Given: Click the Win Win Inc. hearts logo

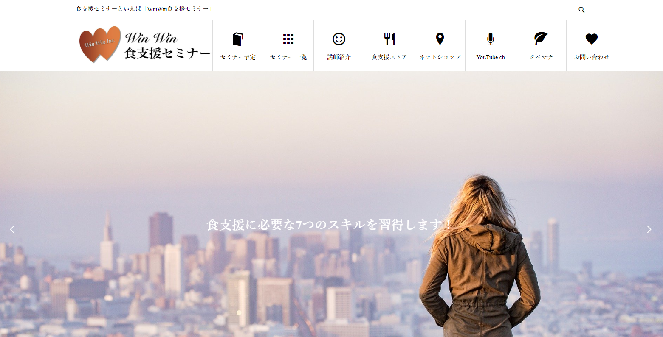Looking at the screenshot, I should [x=100, y=44].
